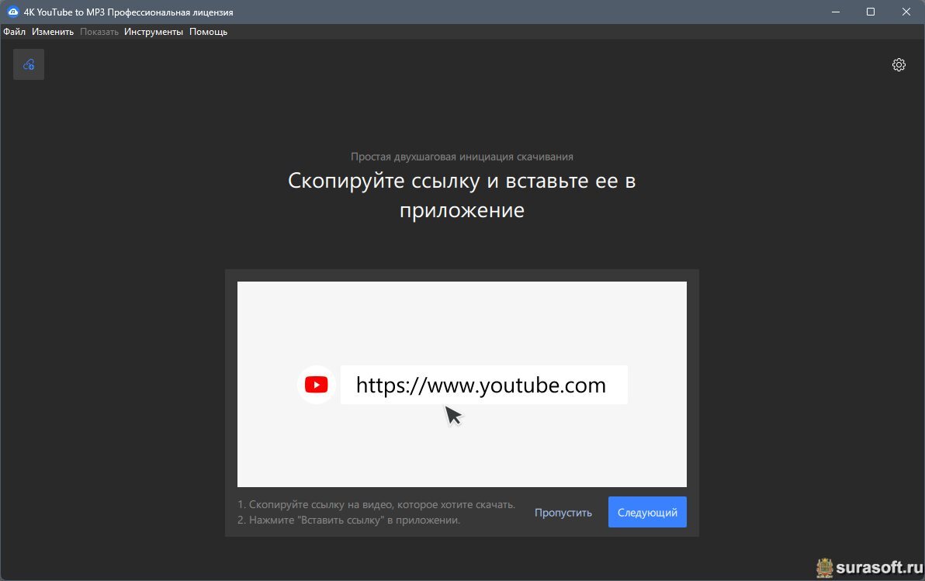Open the Показать menu
The image size is (925, 581).
(99, 32)
